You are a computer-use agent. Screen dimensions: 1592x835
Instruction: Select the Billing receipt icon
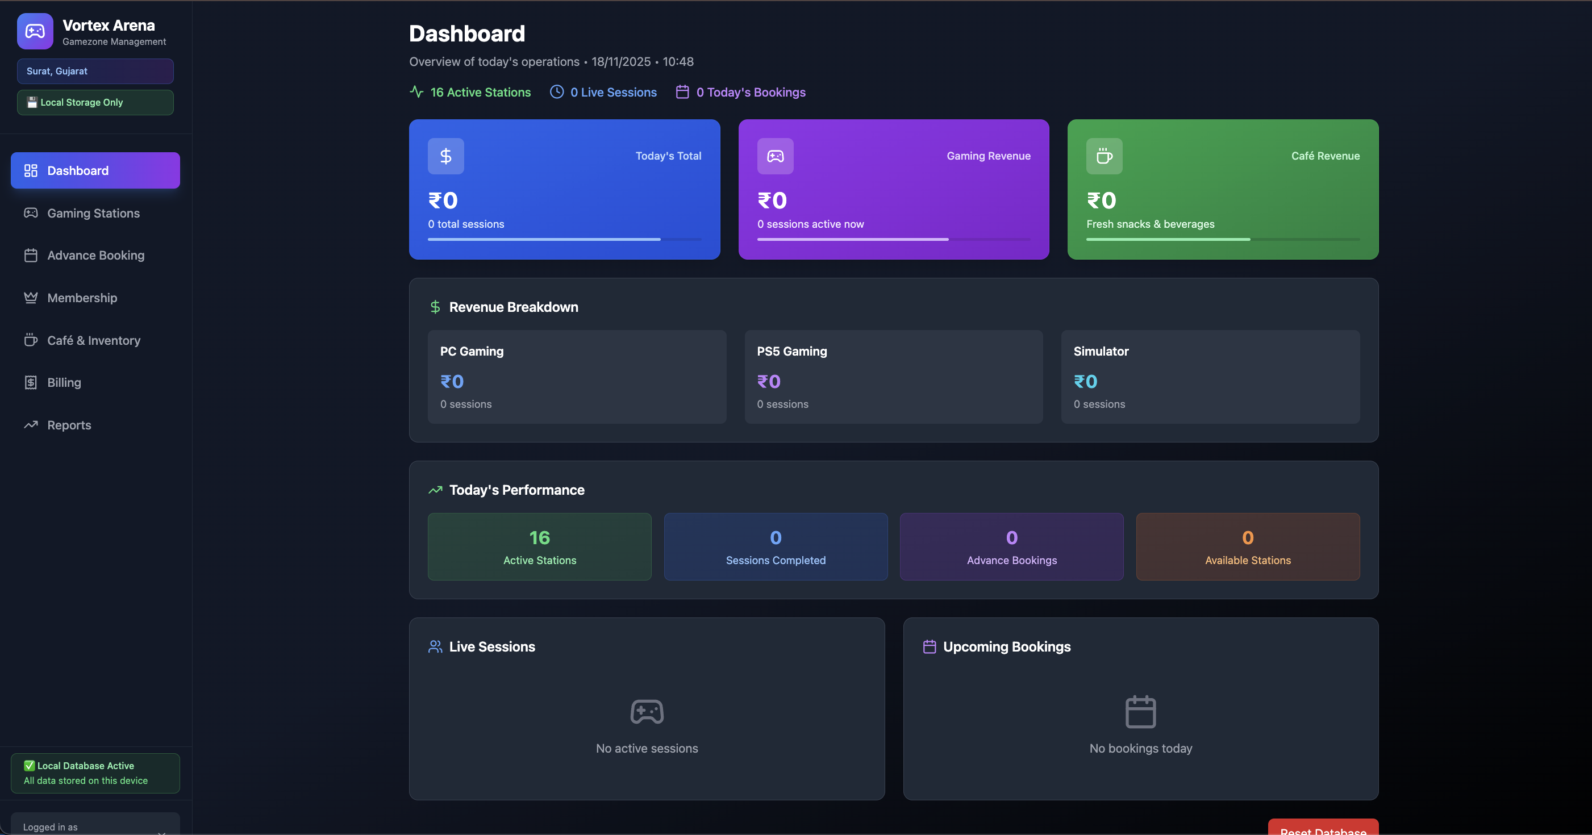pyautogui.click(x=31, y=382)
